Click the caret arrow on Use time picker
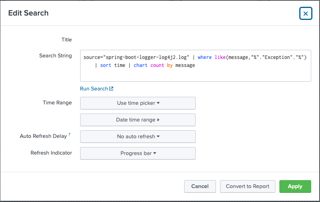 coord(158,103)
